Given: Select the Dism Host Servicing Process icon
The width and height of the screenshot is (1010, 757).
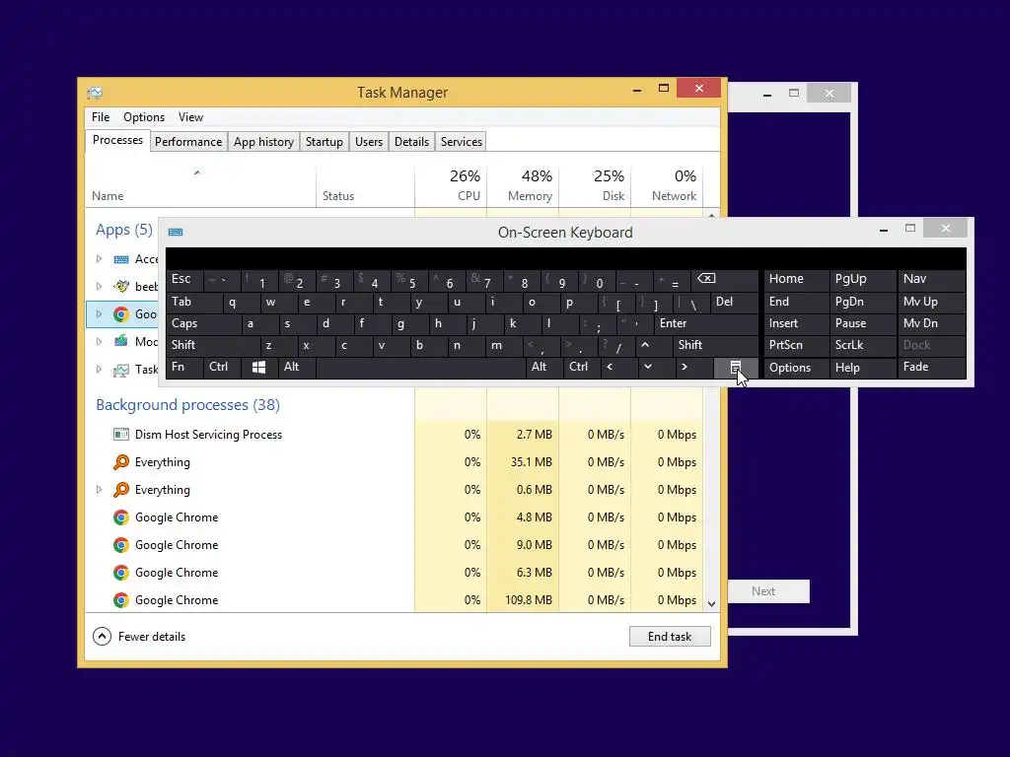Looking at the screenshot, I should (121, 435).
